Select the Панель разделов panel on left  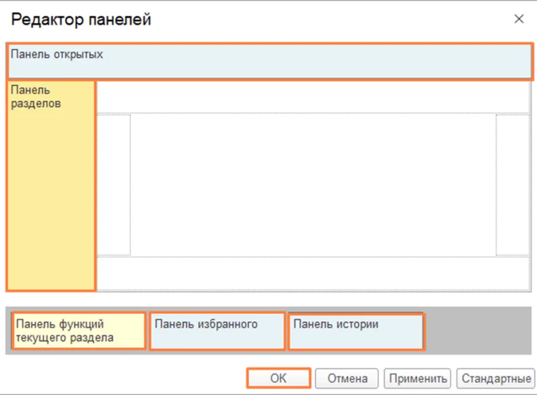point(51,186)
